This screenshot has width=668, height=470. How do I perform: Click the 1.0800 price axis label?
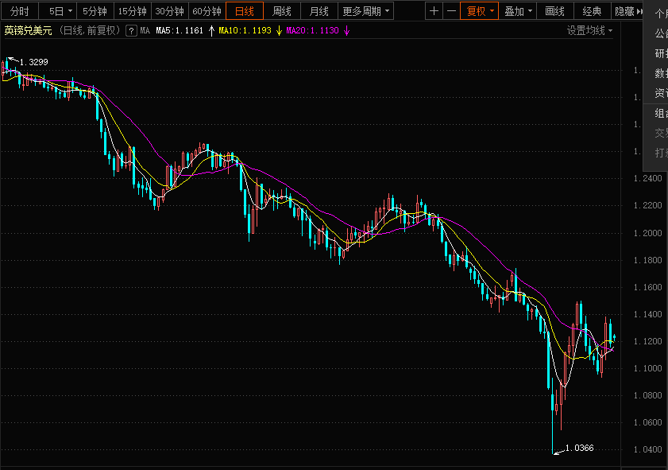pyautogui.click(x=648, y=395)
